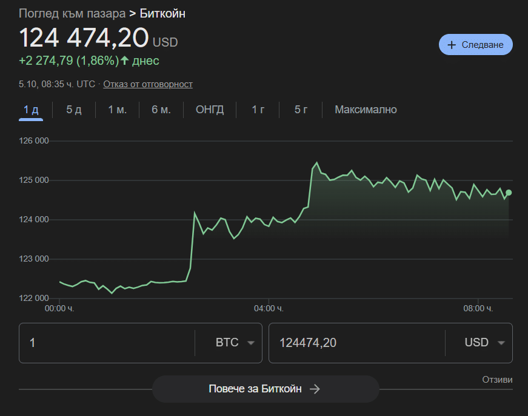Image resolution: width=528 pixels, height=416 pixels.
Task: Click the plus icon in Следване button
Action: tap(452, 45)
